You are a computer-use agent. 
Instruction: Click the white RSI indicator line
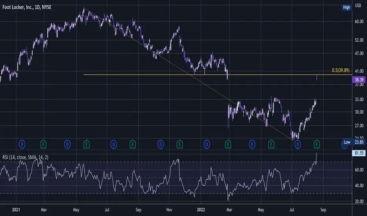coord(158,178)
